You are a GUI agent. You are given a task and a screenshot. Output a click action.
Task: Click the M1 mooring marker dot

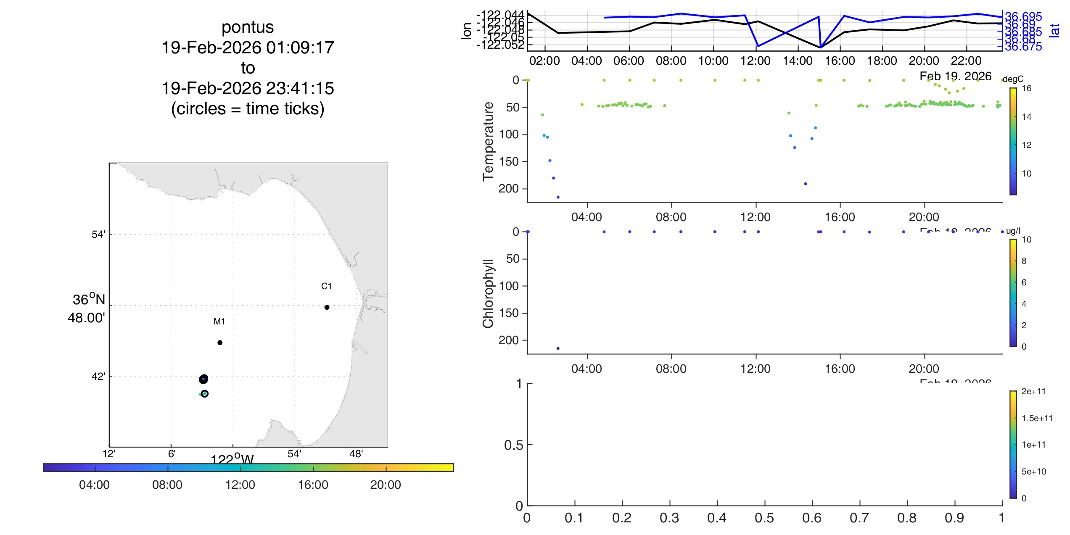220,343
